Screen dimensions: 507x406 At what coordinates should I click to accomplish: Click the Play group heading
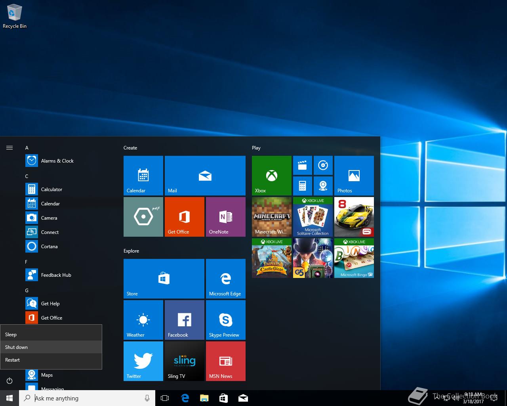click(x=256, y=148)
